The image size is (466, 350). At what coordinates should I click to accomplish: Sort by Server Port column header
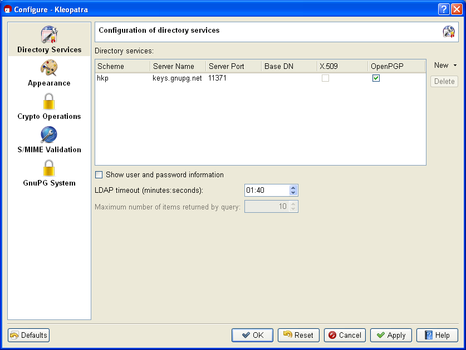tap(234, 66)
